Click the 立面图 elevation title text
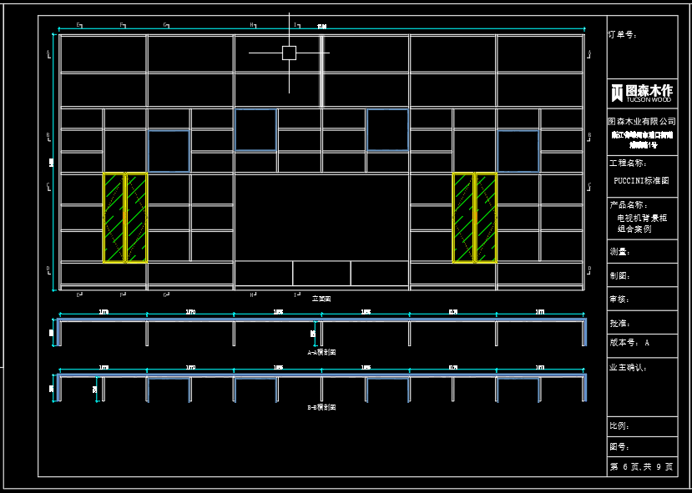This screenshot has height=493, width=692. (321, 298)
